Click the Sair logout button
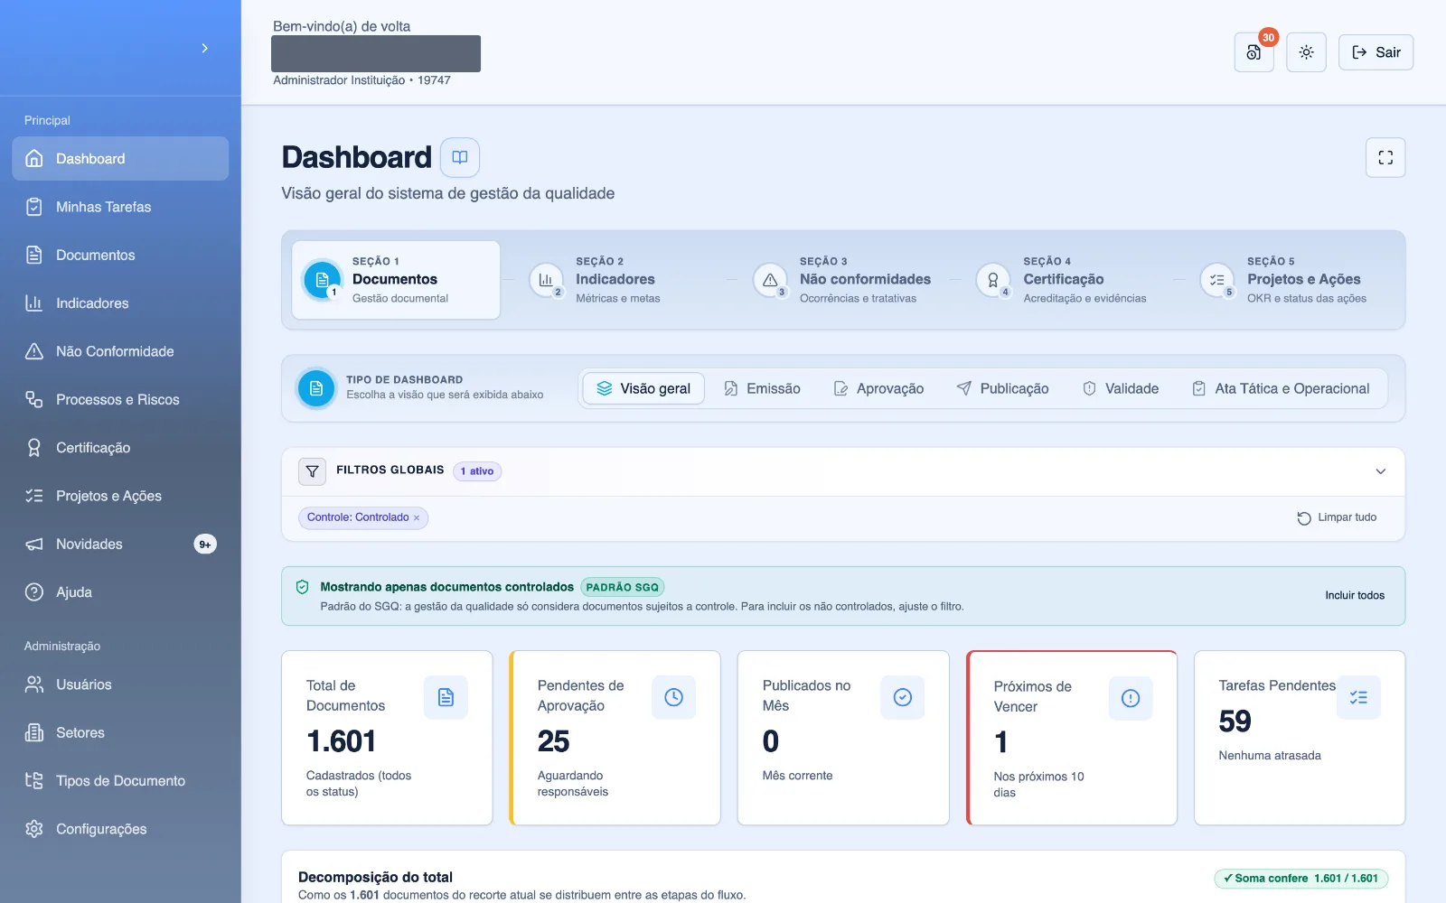Image resolution: width=1446 pixels, height=903 pixels. coord(1376,52)
